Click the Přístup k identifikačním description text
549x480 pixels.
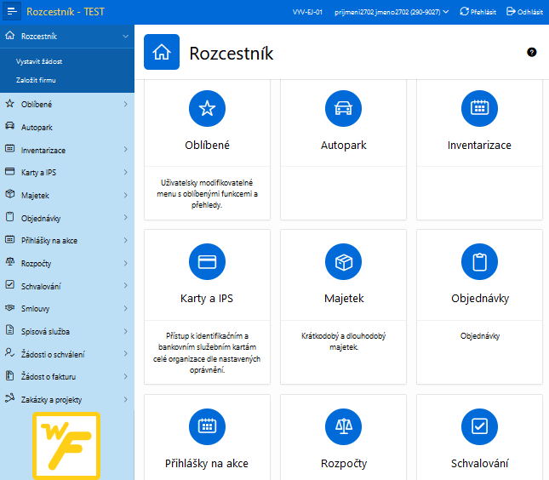tap(207, 353)
